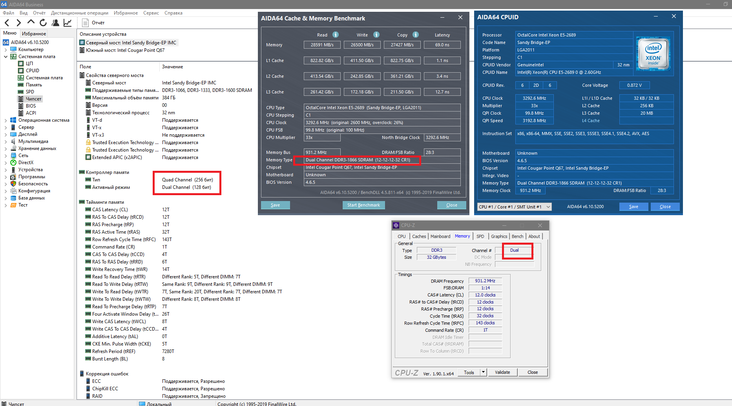Click the Сеть network icon in the tree

[x=13, y=155]
